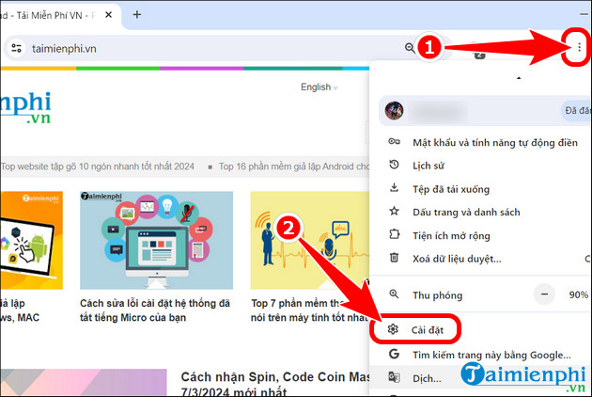Open Top 7 phần mềm article title

309,310
